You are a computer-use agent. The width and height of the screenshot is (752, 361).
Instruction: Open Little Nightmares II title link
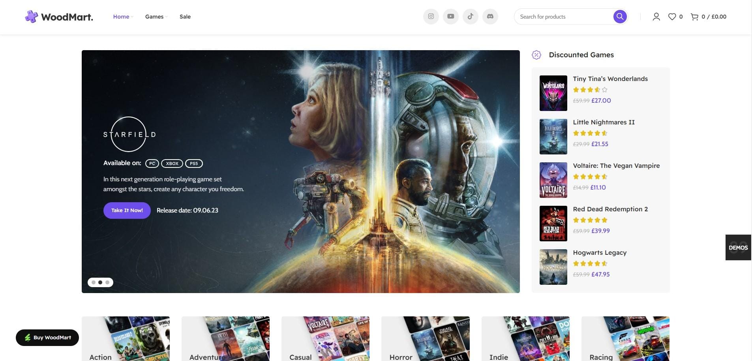604,122
